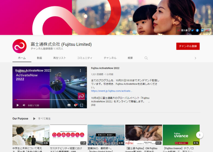Open the 【富士通 Fujitsu】CM video title
This screenshot has width=213, height=152.
click(x=141, y=150)
